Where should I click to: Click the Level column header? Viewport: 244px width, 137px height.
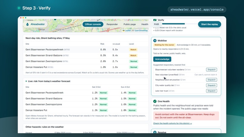[x=131, y=44]
